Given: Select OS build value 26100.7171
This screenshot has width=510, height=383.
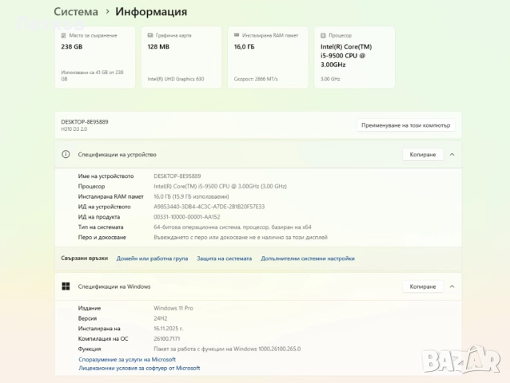Looking at the screenshot, I should click(167, 338).
